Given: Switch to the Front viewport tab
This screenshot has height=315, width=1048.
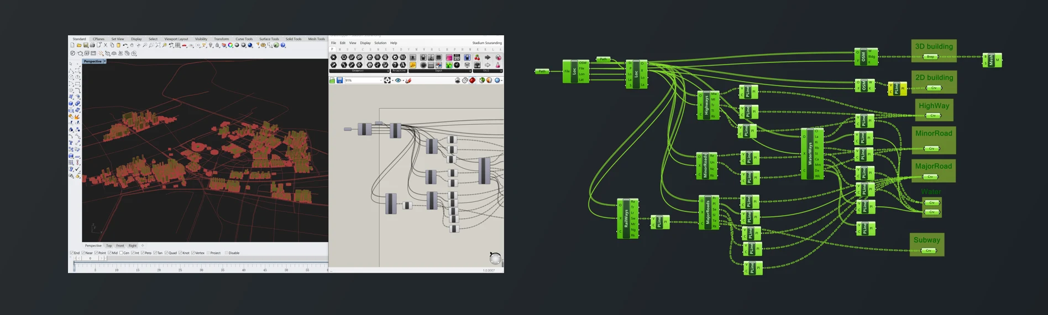Looking at the screenshot, I should point(120,245).
